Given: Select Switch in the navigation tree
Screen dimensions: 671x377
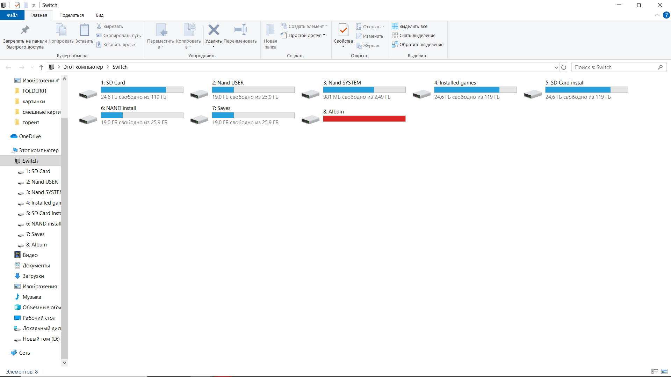Looking at the screenshot, I should pyautogui.click(x=30, y=161).
